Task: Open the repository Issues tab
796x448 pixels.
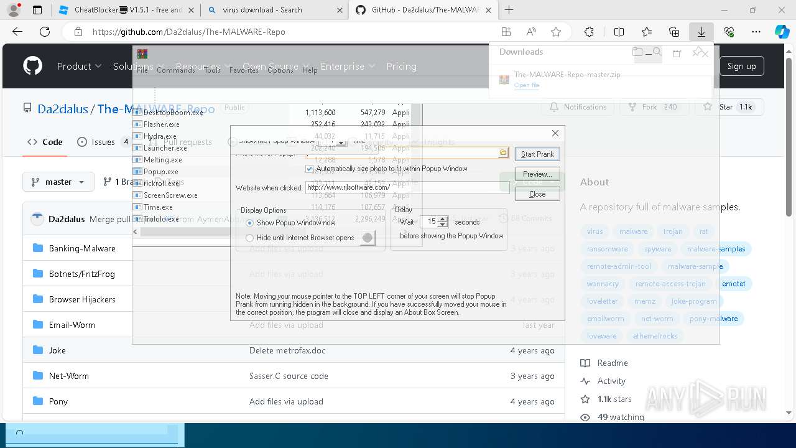Action: [103, 142]
